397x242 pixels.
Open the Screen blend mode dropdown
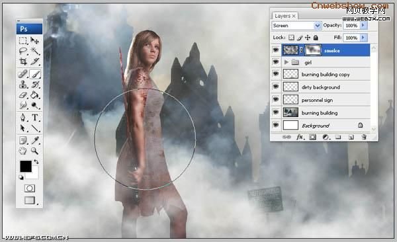(x=296, y=26)
